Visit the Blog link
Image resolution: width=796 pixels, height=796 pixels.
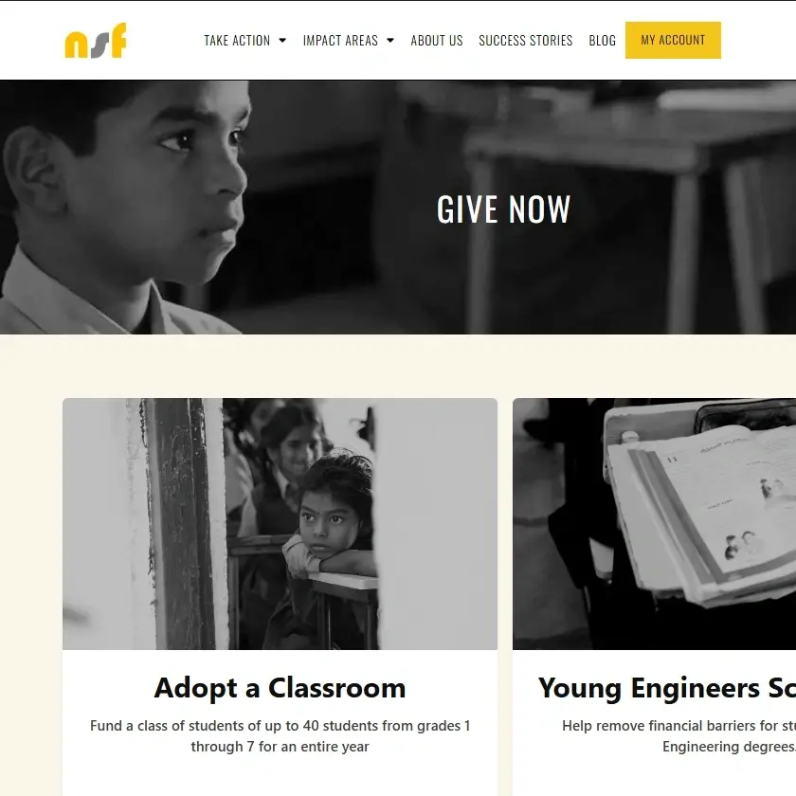point(602,41)
